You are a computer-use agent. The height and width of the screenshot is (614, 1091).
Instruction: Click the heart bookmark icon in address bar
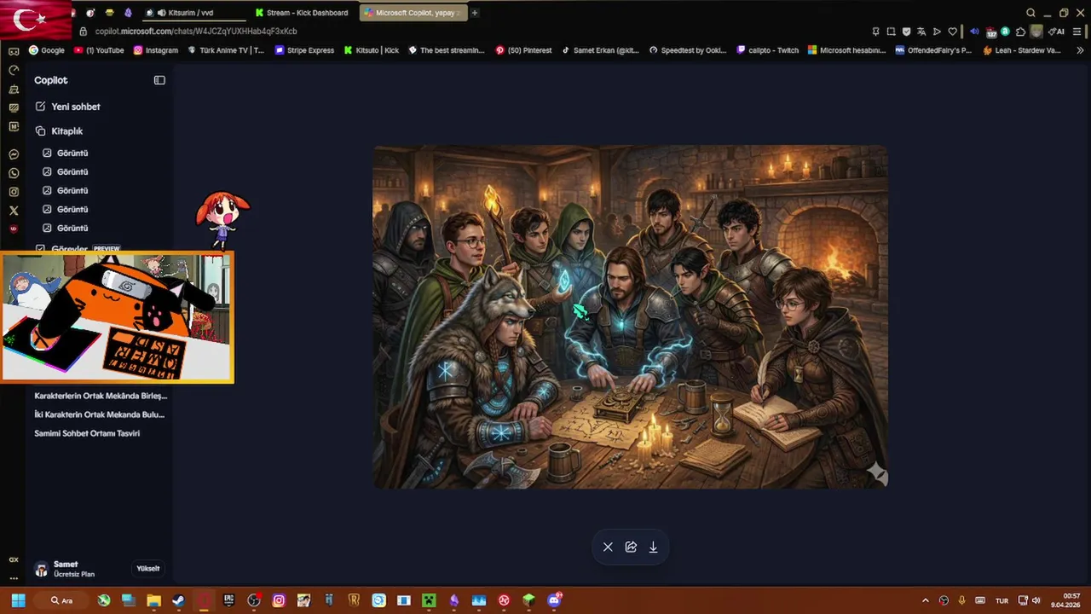[952, 32]
